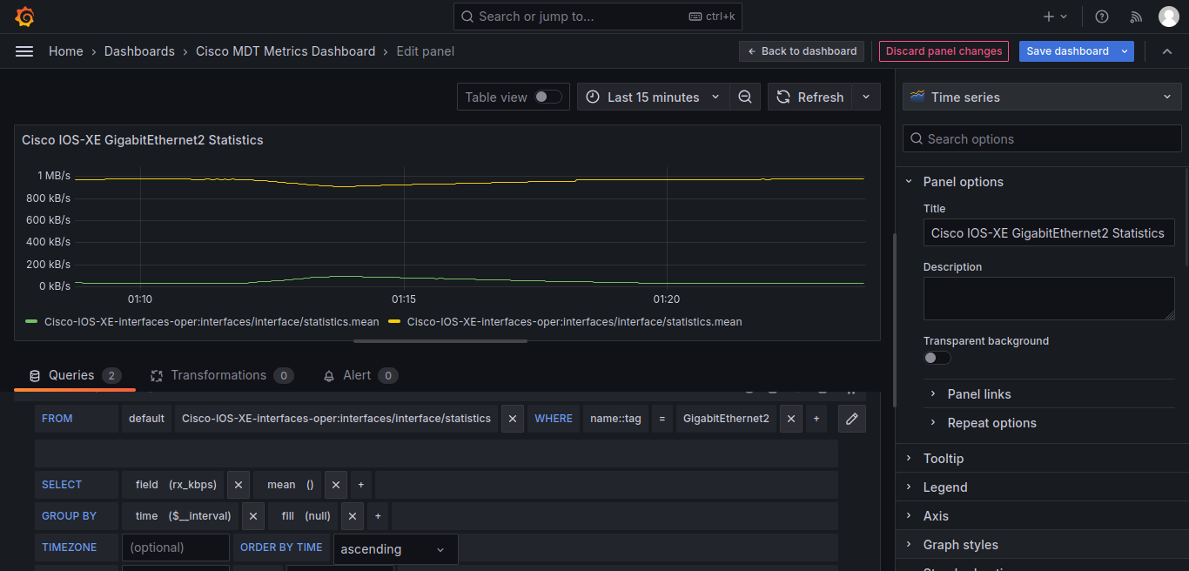1189x571 pixels.
Task: Click the default retention policy segment
Action: coord(146,419)
